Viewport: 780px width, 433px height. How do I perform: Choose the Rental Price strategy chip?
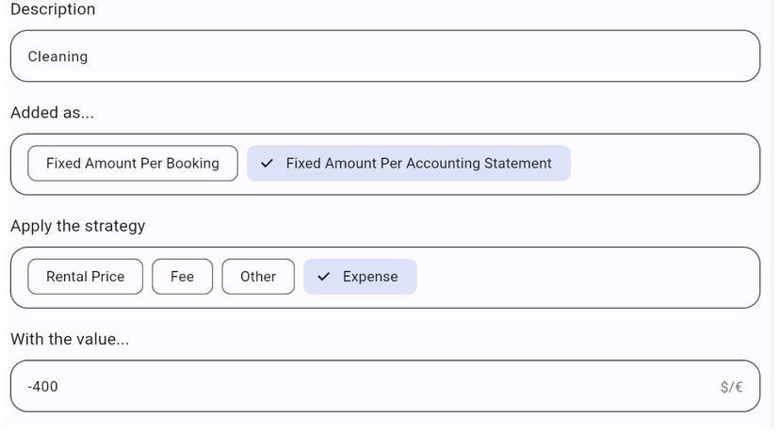tap(86, 277)
